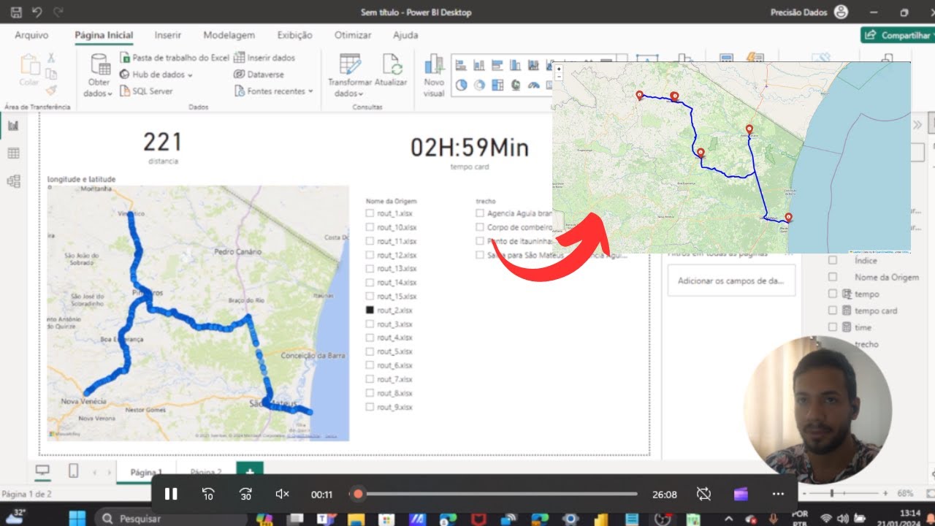Image resolution: width=935 pixels, height=526 pixels.
Task: Switch to mobile layout icon at bottom
Action: [73, 471]
